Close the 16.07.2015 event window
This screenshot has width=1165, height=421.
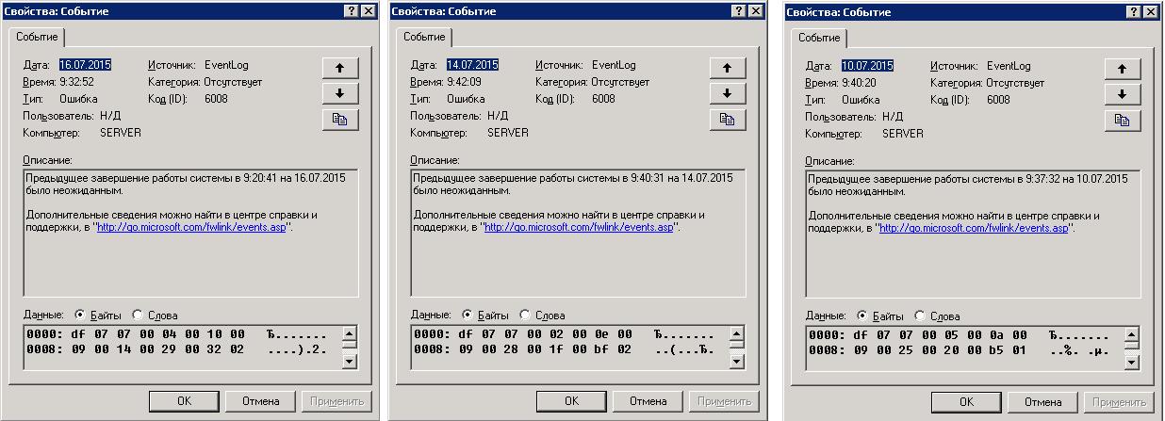(368, 9)
